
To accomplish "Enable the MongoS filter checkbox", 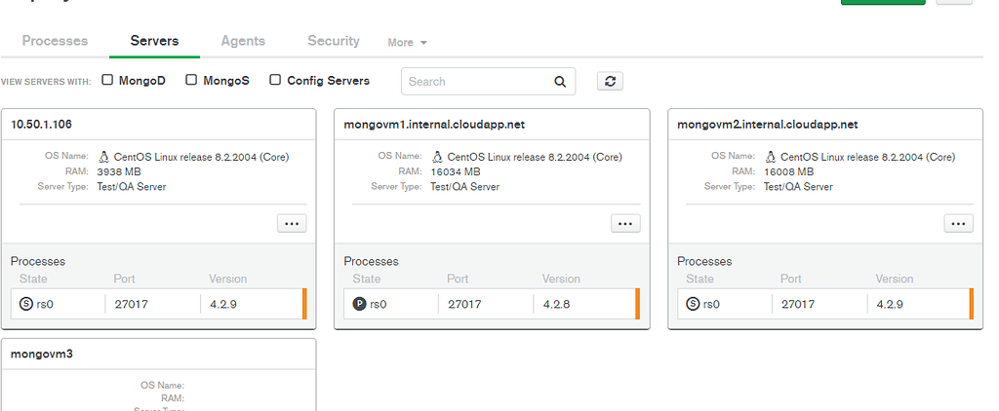I will tap(192, 81).
